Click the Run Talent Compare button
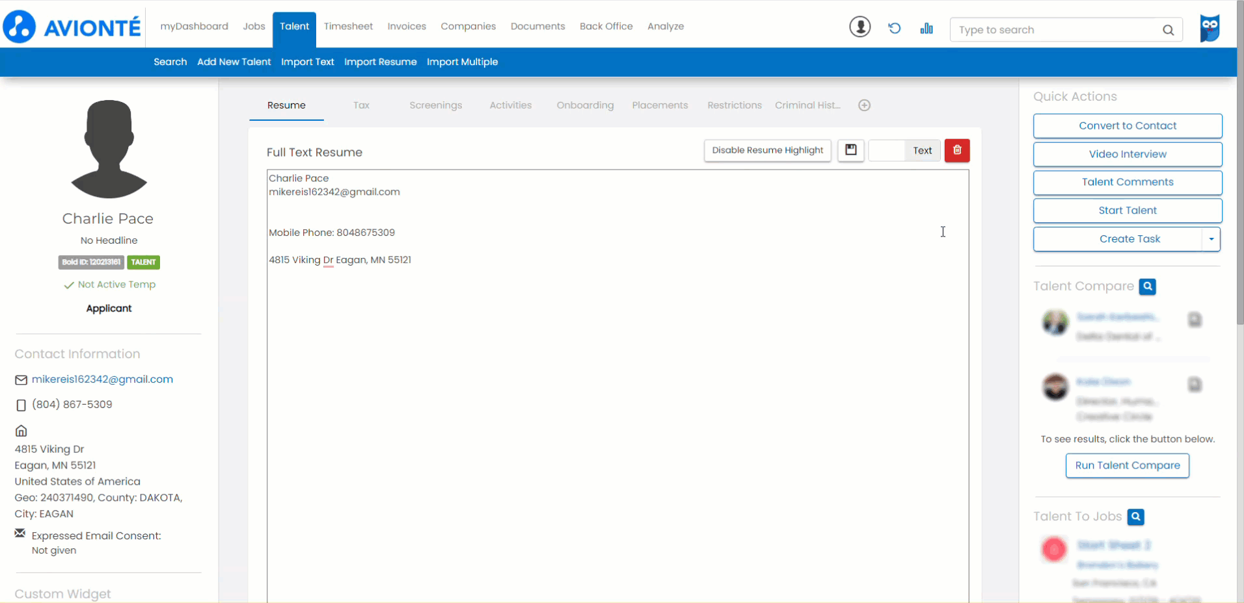1244x603 pixels. click(x=1127, y=465)
